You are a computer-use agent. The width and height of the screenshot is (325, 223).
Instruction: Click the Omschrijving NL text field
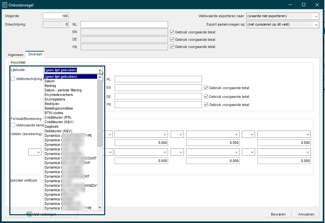coord(124,25)
